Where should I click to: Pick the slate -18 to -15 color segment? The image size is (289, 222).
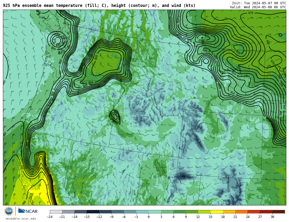(81, 212)
